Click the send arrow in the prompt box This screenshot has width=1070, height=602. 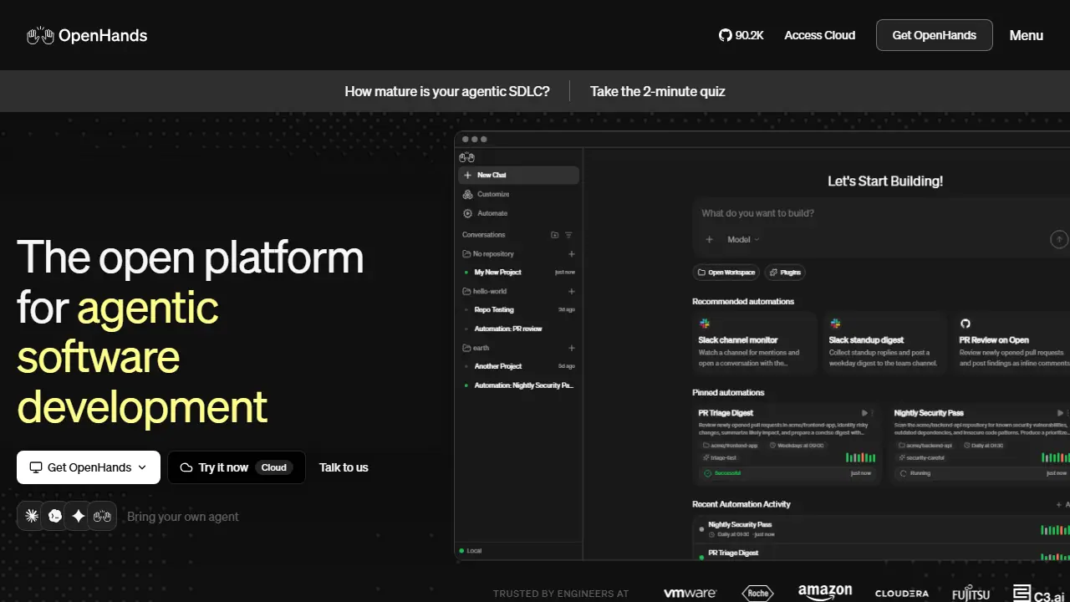[1059, 239]
